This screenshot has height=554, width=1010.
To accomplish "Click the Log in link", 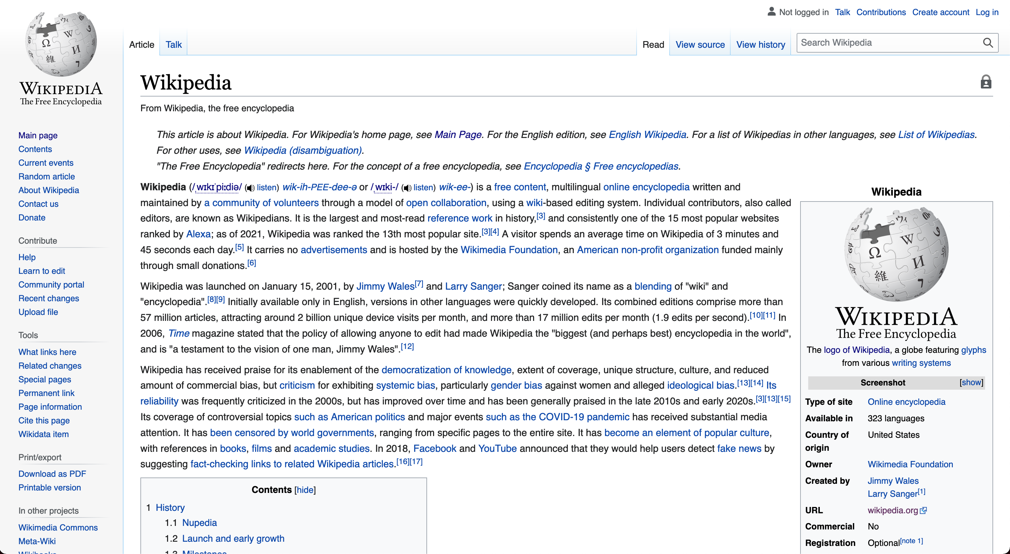I will click(987, 12).
